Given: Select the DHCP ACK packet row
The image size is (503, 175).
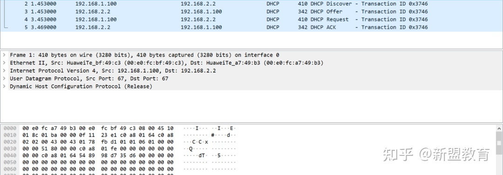Looking at the screenshot, I should (x=251, y=27).
